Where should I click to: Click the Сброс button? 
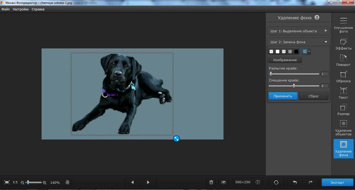[x=313, y=96]
